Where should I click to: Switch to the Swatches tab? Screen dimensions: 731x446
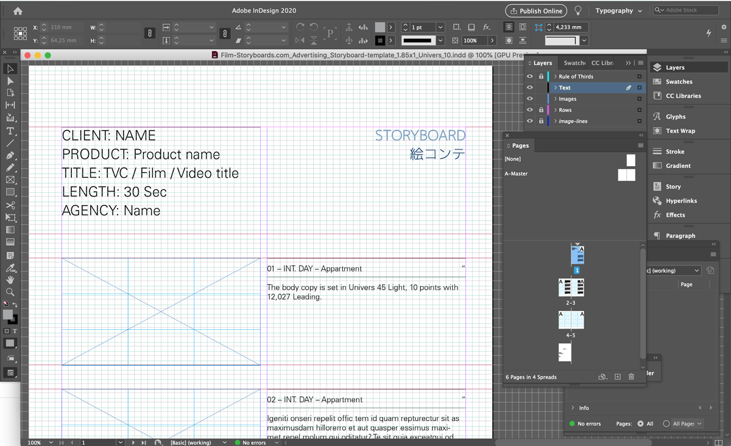click(x=574, y=63)
